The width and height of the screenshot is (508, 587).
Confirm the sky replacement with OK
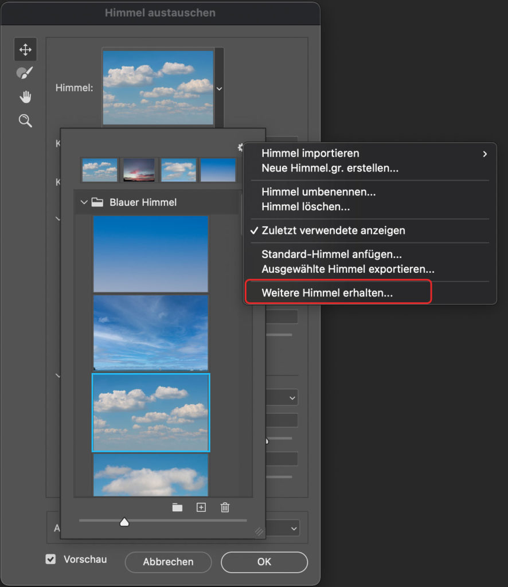(264, 562)
